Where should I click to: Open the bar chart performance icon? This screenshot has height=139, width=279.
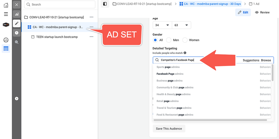pos(16,14)
